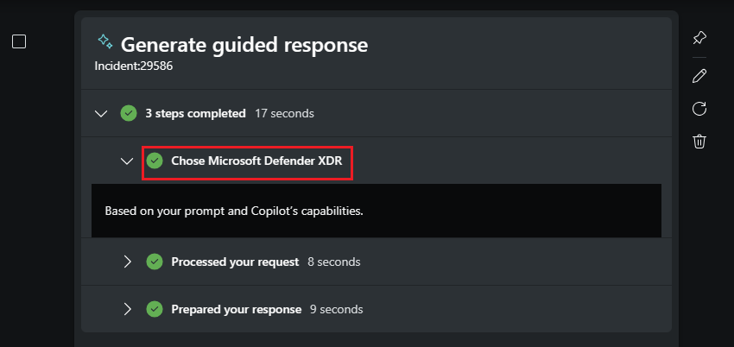Select the Processed your request label
Viewport: 734px width, 347px height.
(x=235, y=262)
